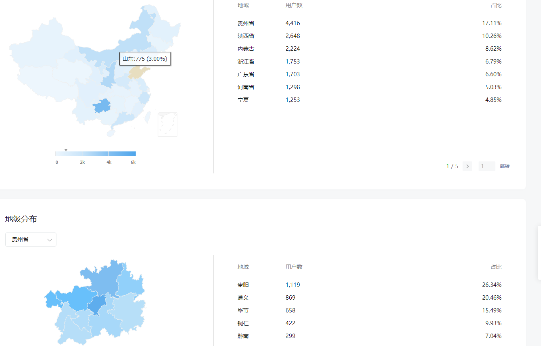Open the 贵州省 province dropdown
Screen dimensions: 541x346
click(x=31, y=240)
